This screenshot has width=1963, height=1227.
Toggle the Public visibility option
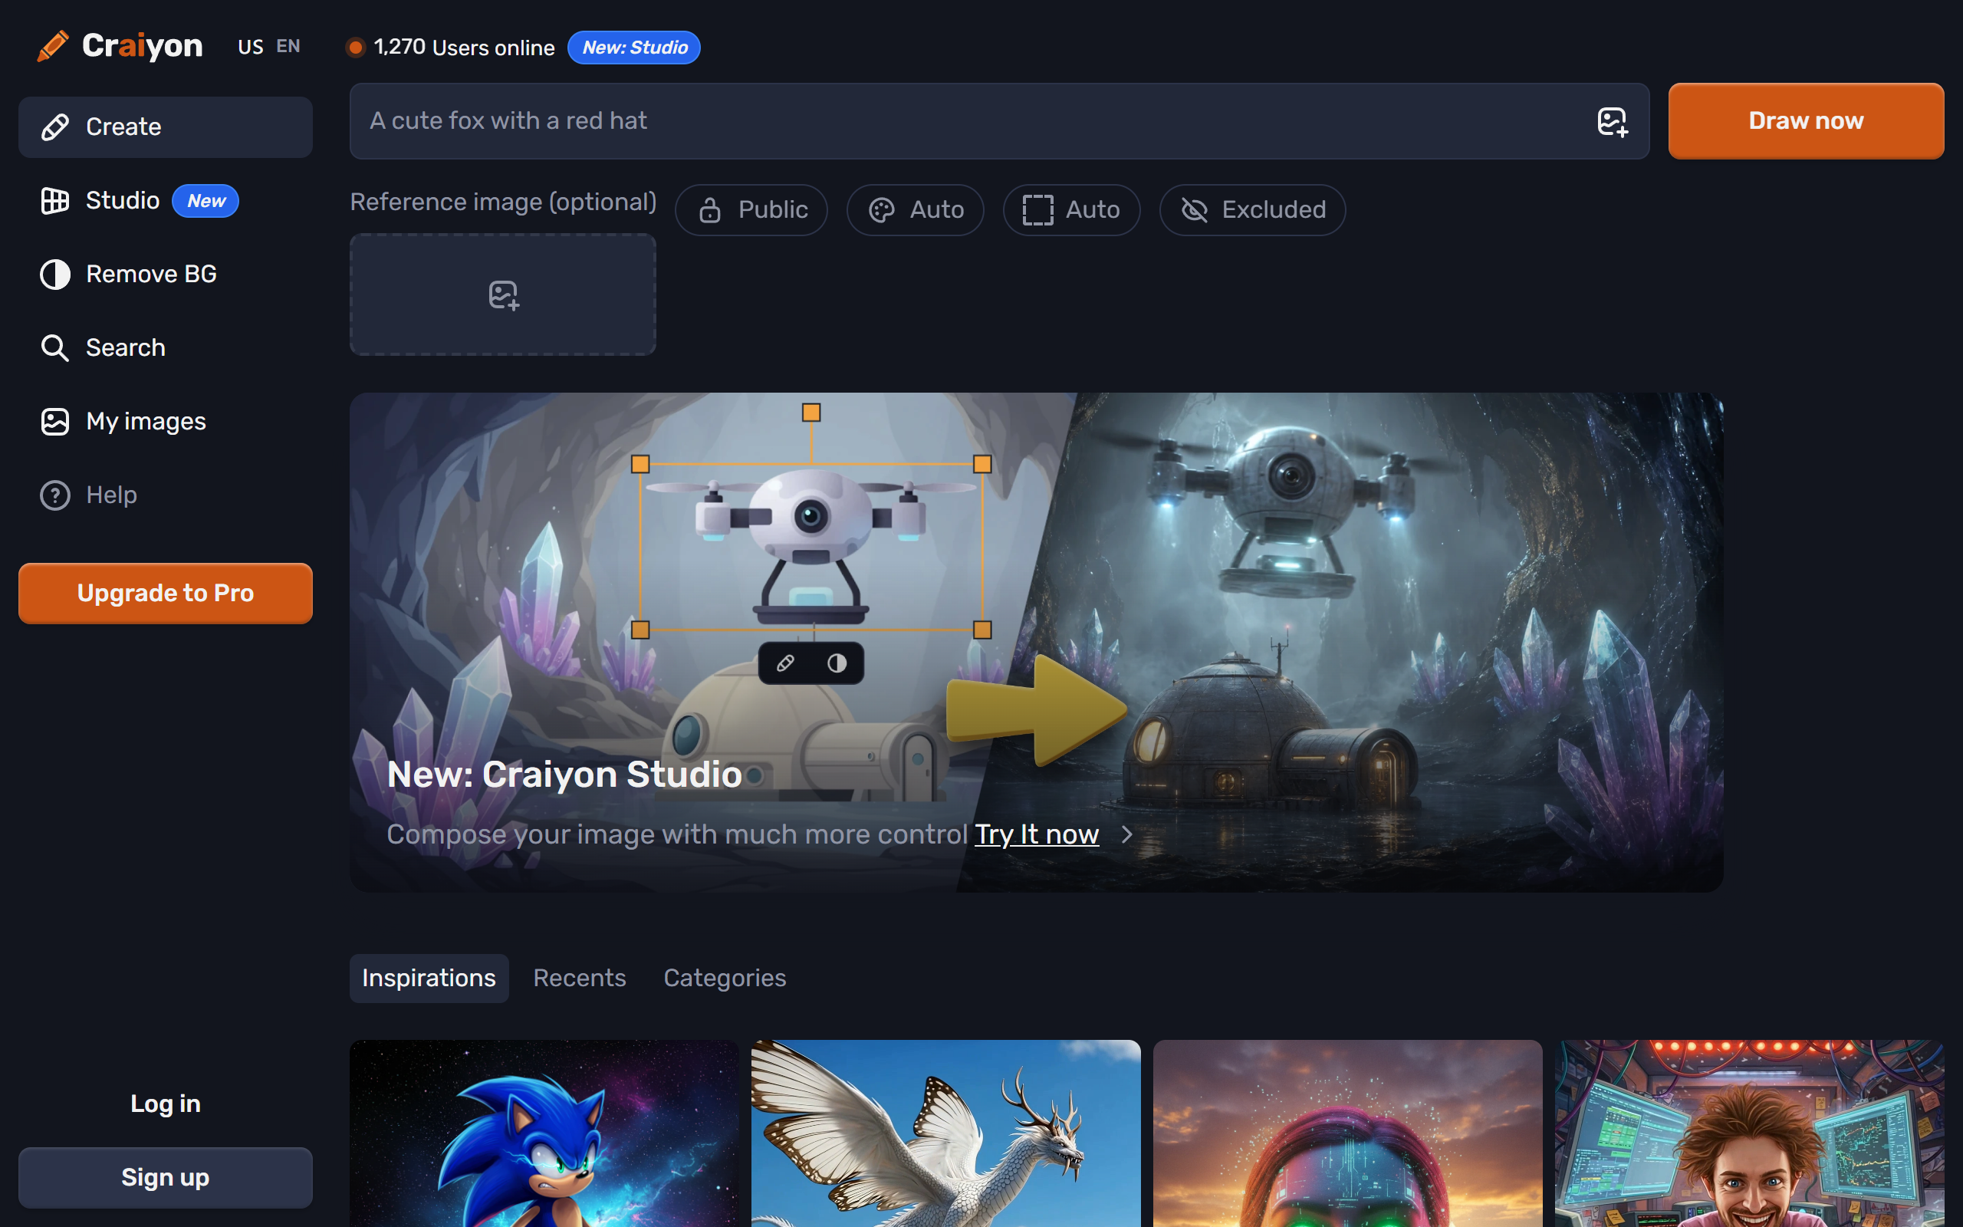click(x=751, y=210)
